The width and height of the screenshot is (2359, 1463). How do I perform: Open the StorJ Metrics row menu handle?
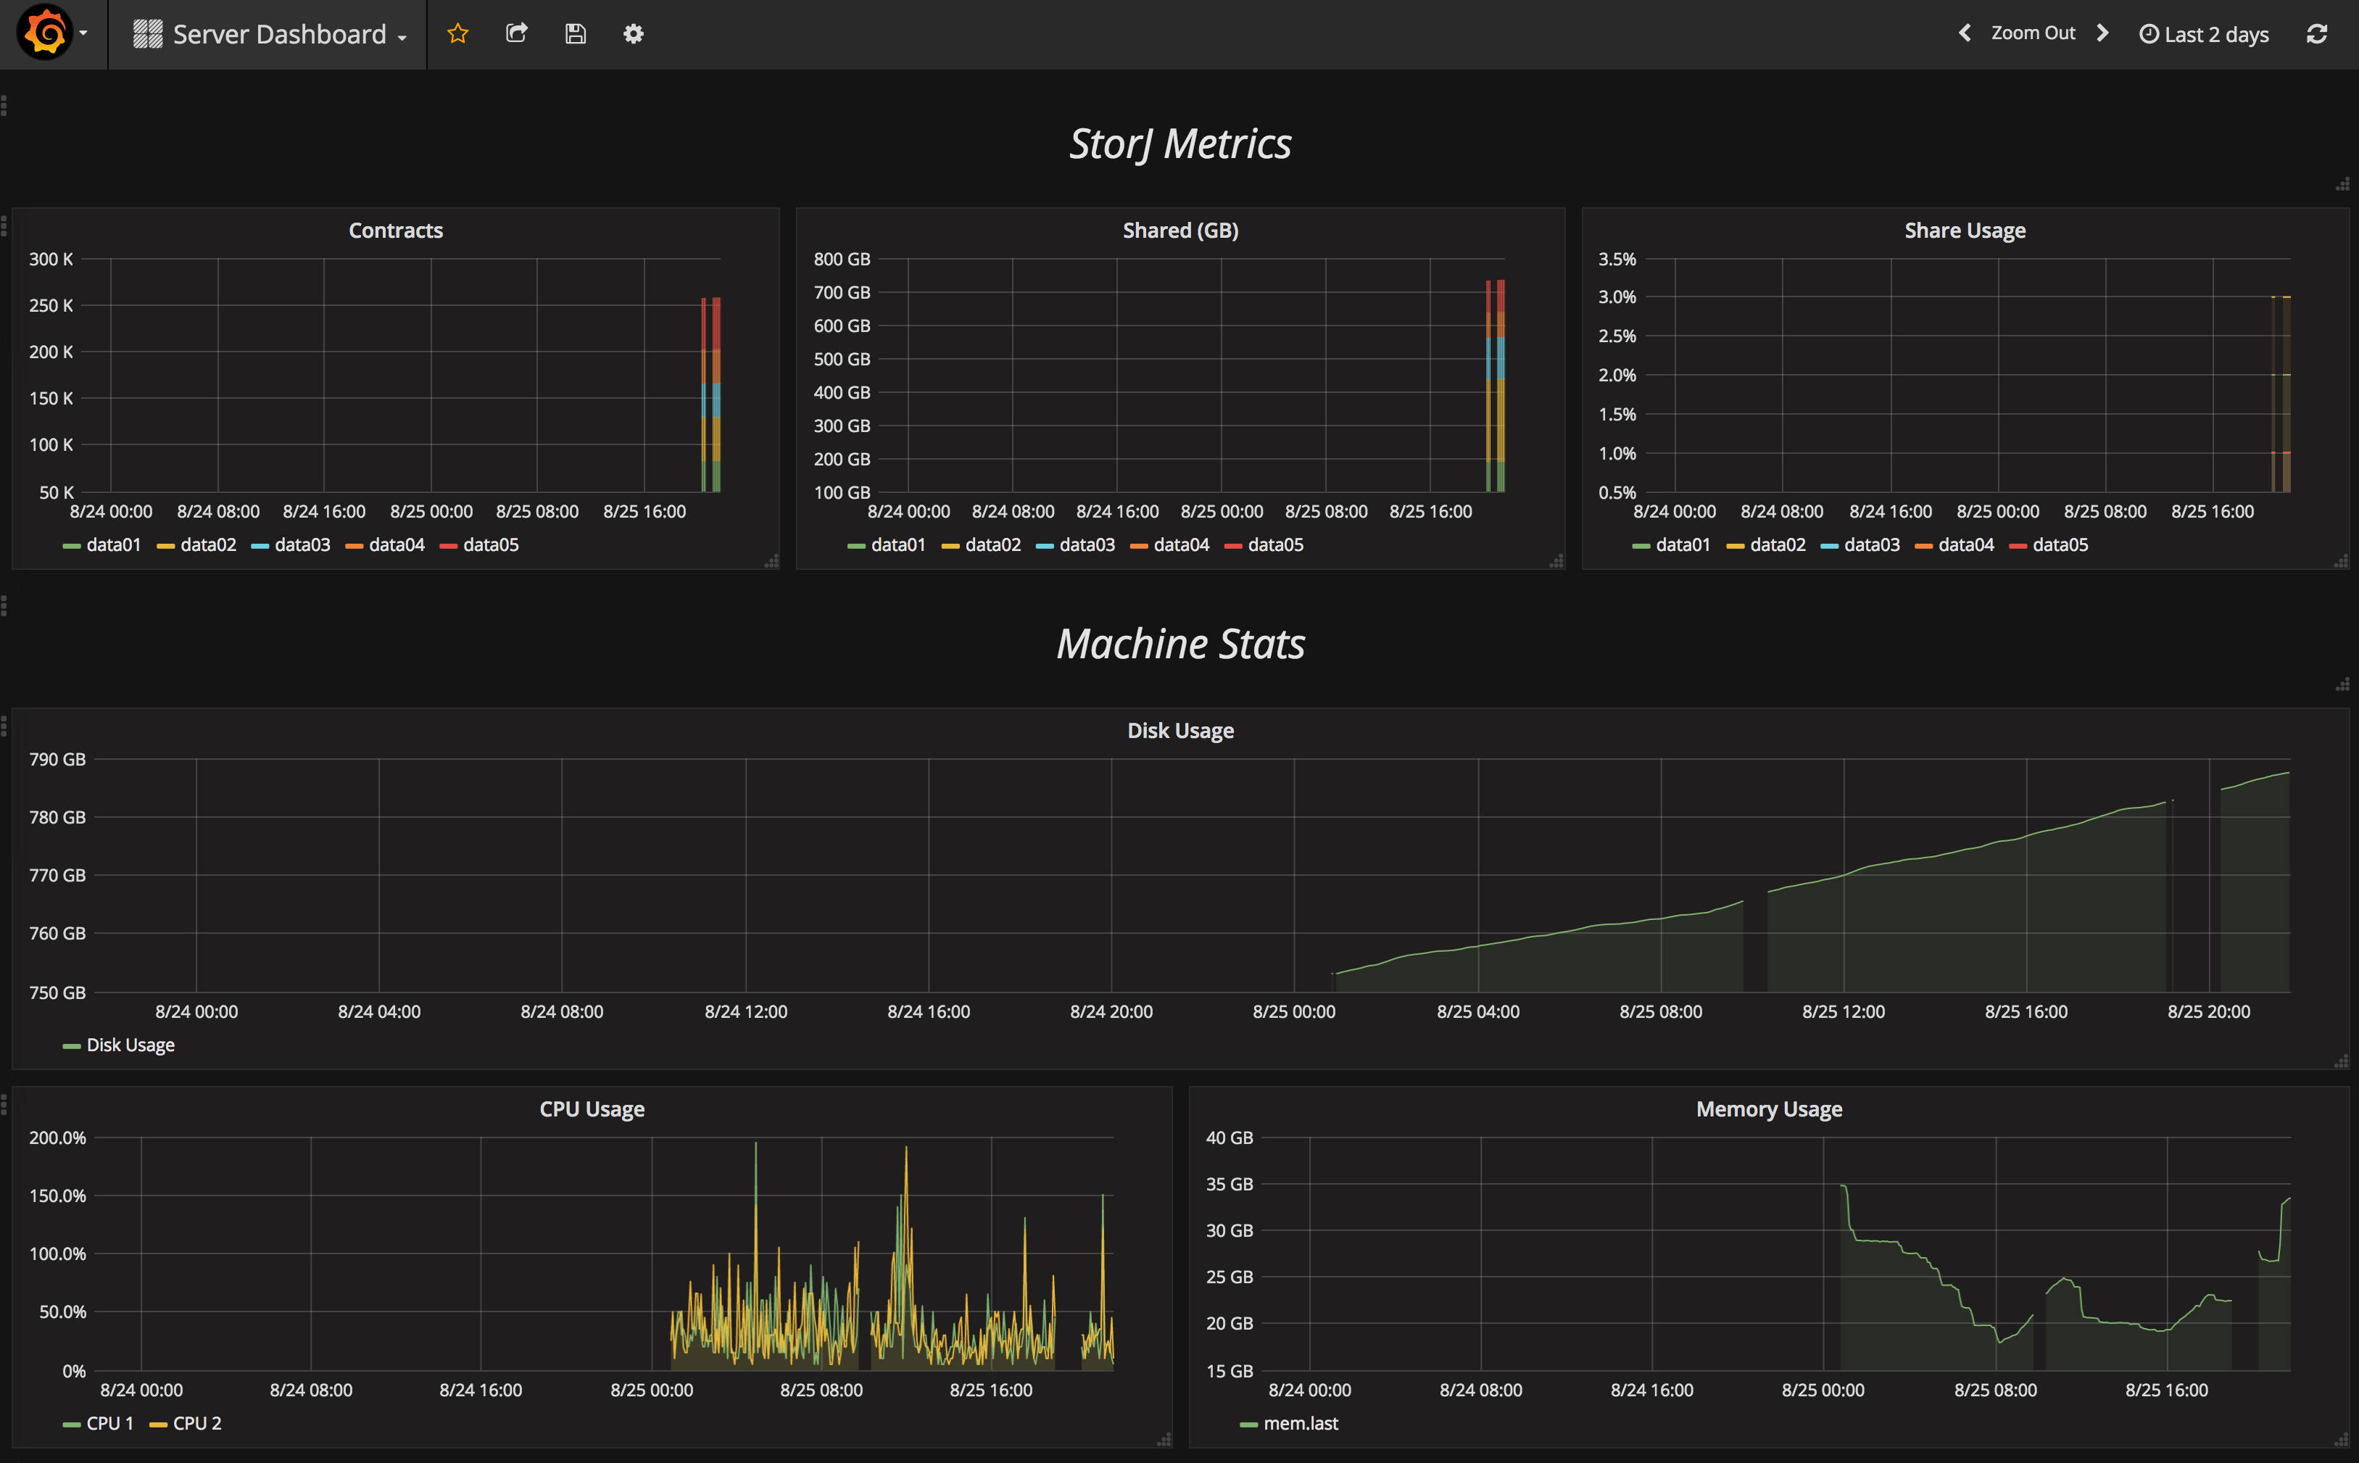[5, 105]
